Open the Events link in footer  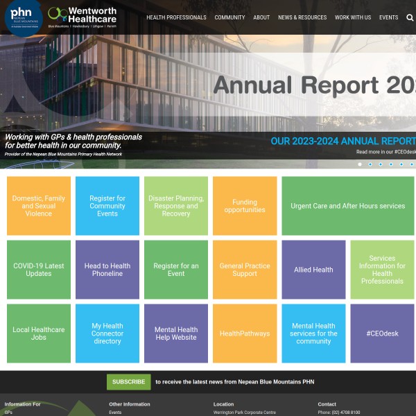[x=115, y=413]
